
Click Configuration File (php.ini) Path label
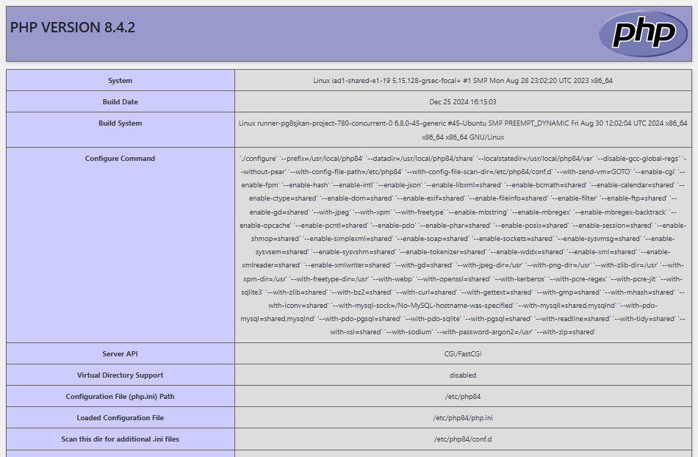coord(120,397)
